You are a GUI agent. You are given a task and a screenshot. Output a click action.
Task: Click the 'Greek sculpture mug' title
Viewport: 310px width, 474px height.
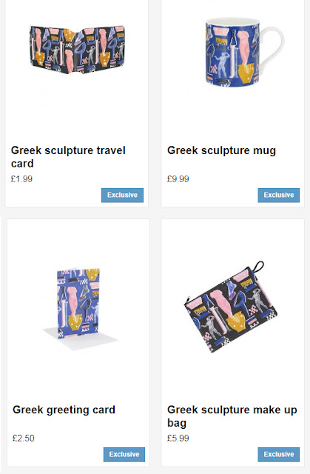[221, 150]
